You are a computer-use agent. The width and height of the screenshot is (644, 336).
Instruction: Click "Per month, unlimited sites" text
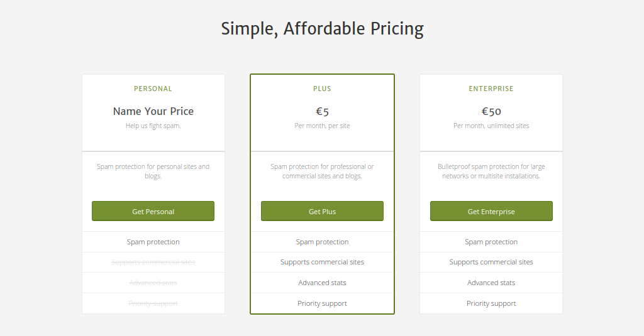point(491,126)
